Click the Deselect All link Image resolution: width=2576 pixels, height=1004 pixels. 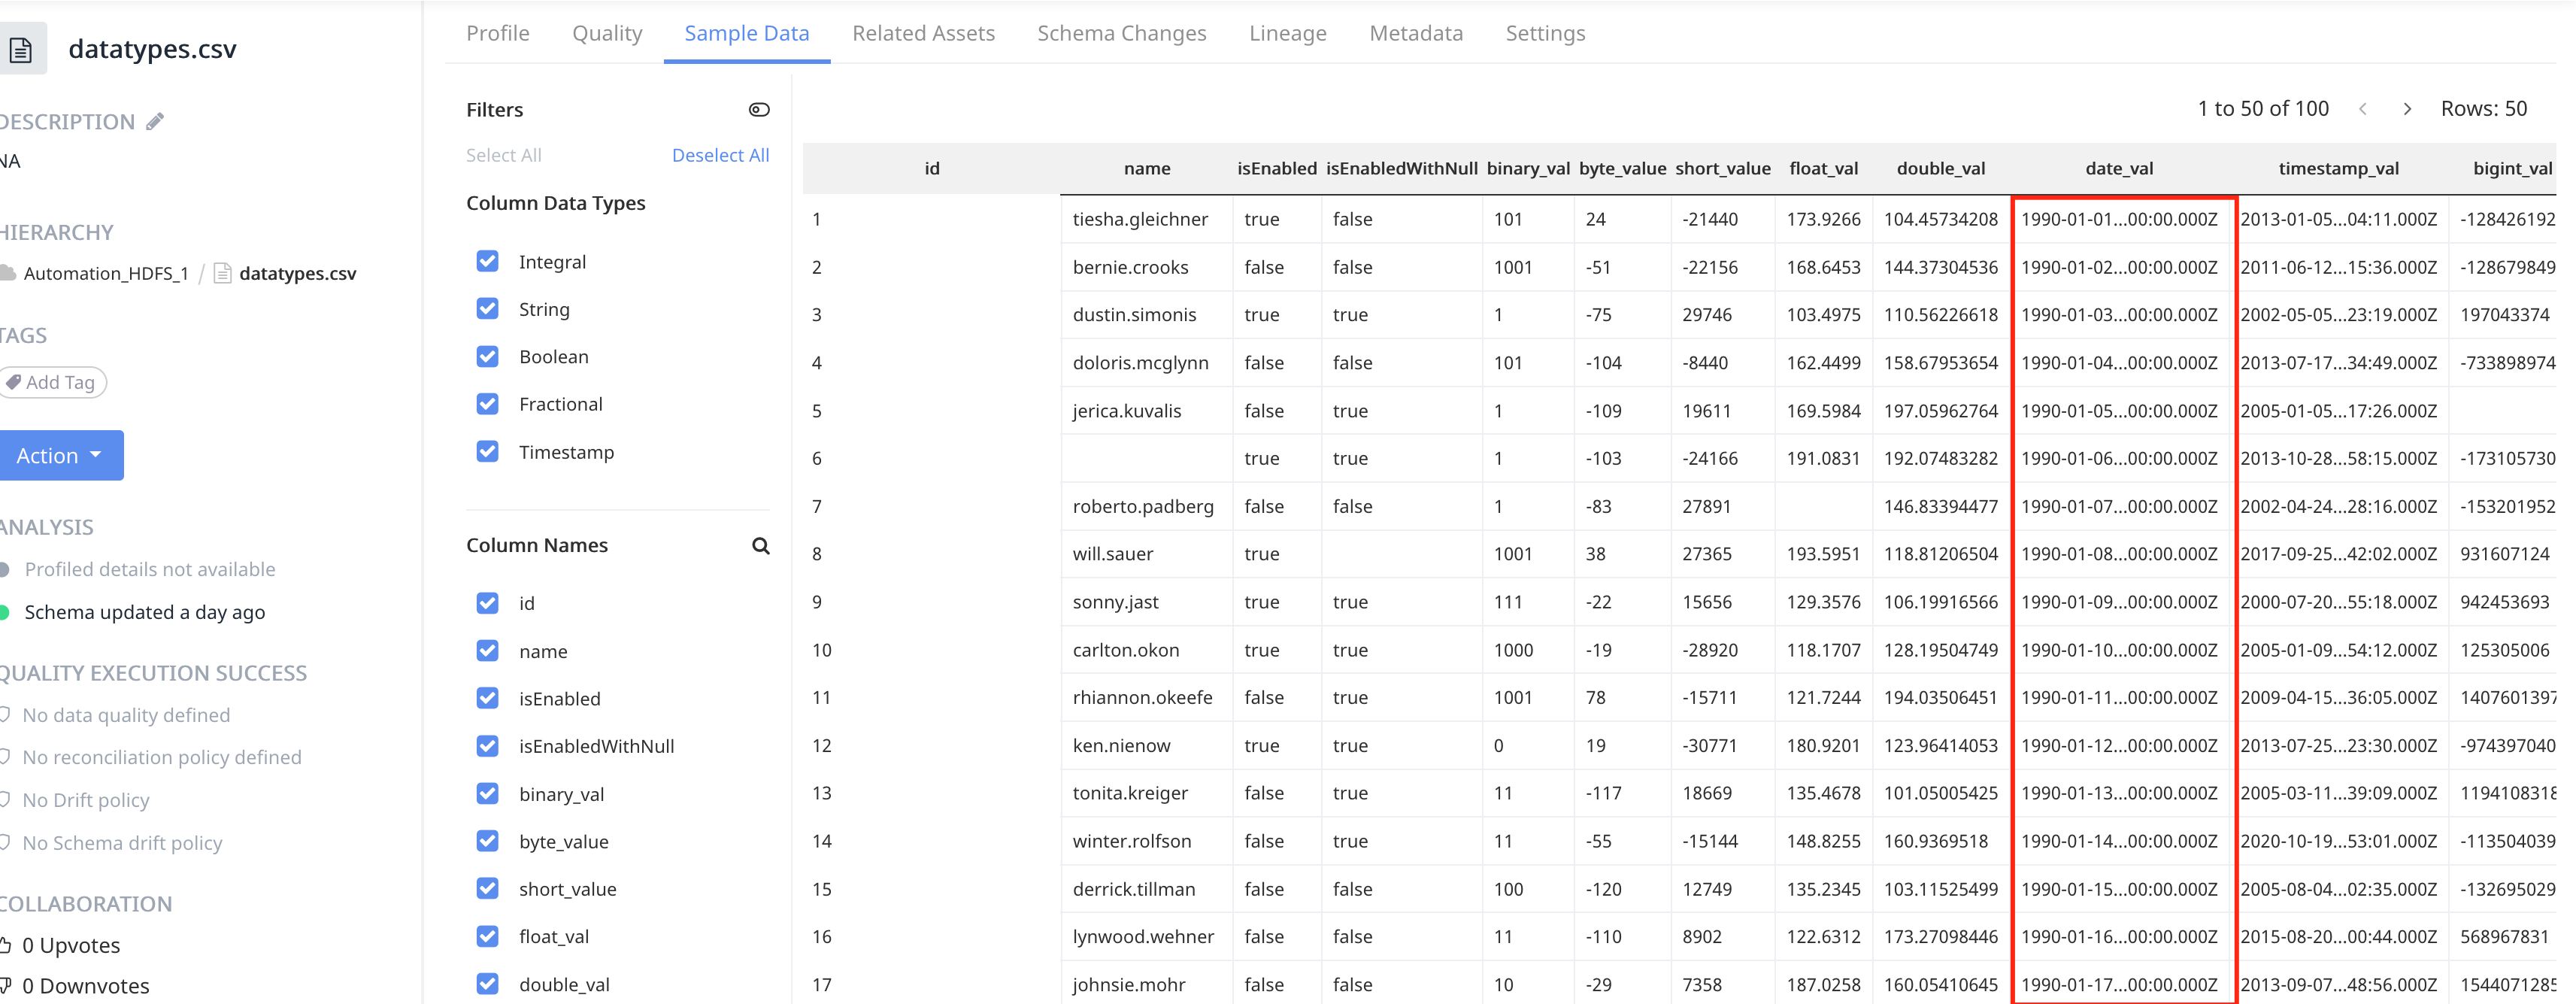[720, 155]
